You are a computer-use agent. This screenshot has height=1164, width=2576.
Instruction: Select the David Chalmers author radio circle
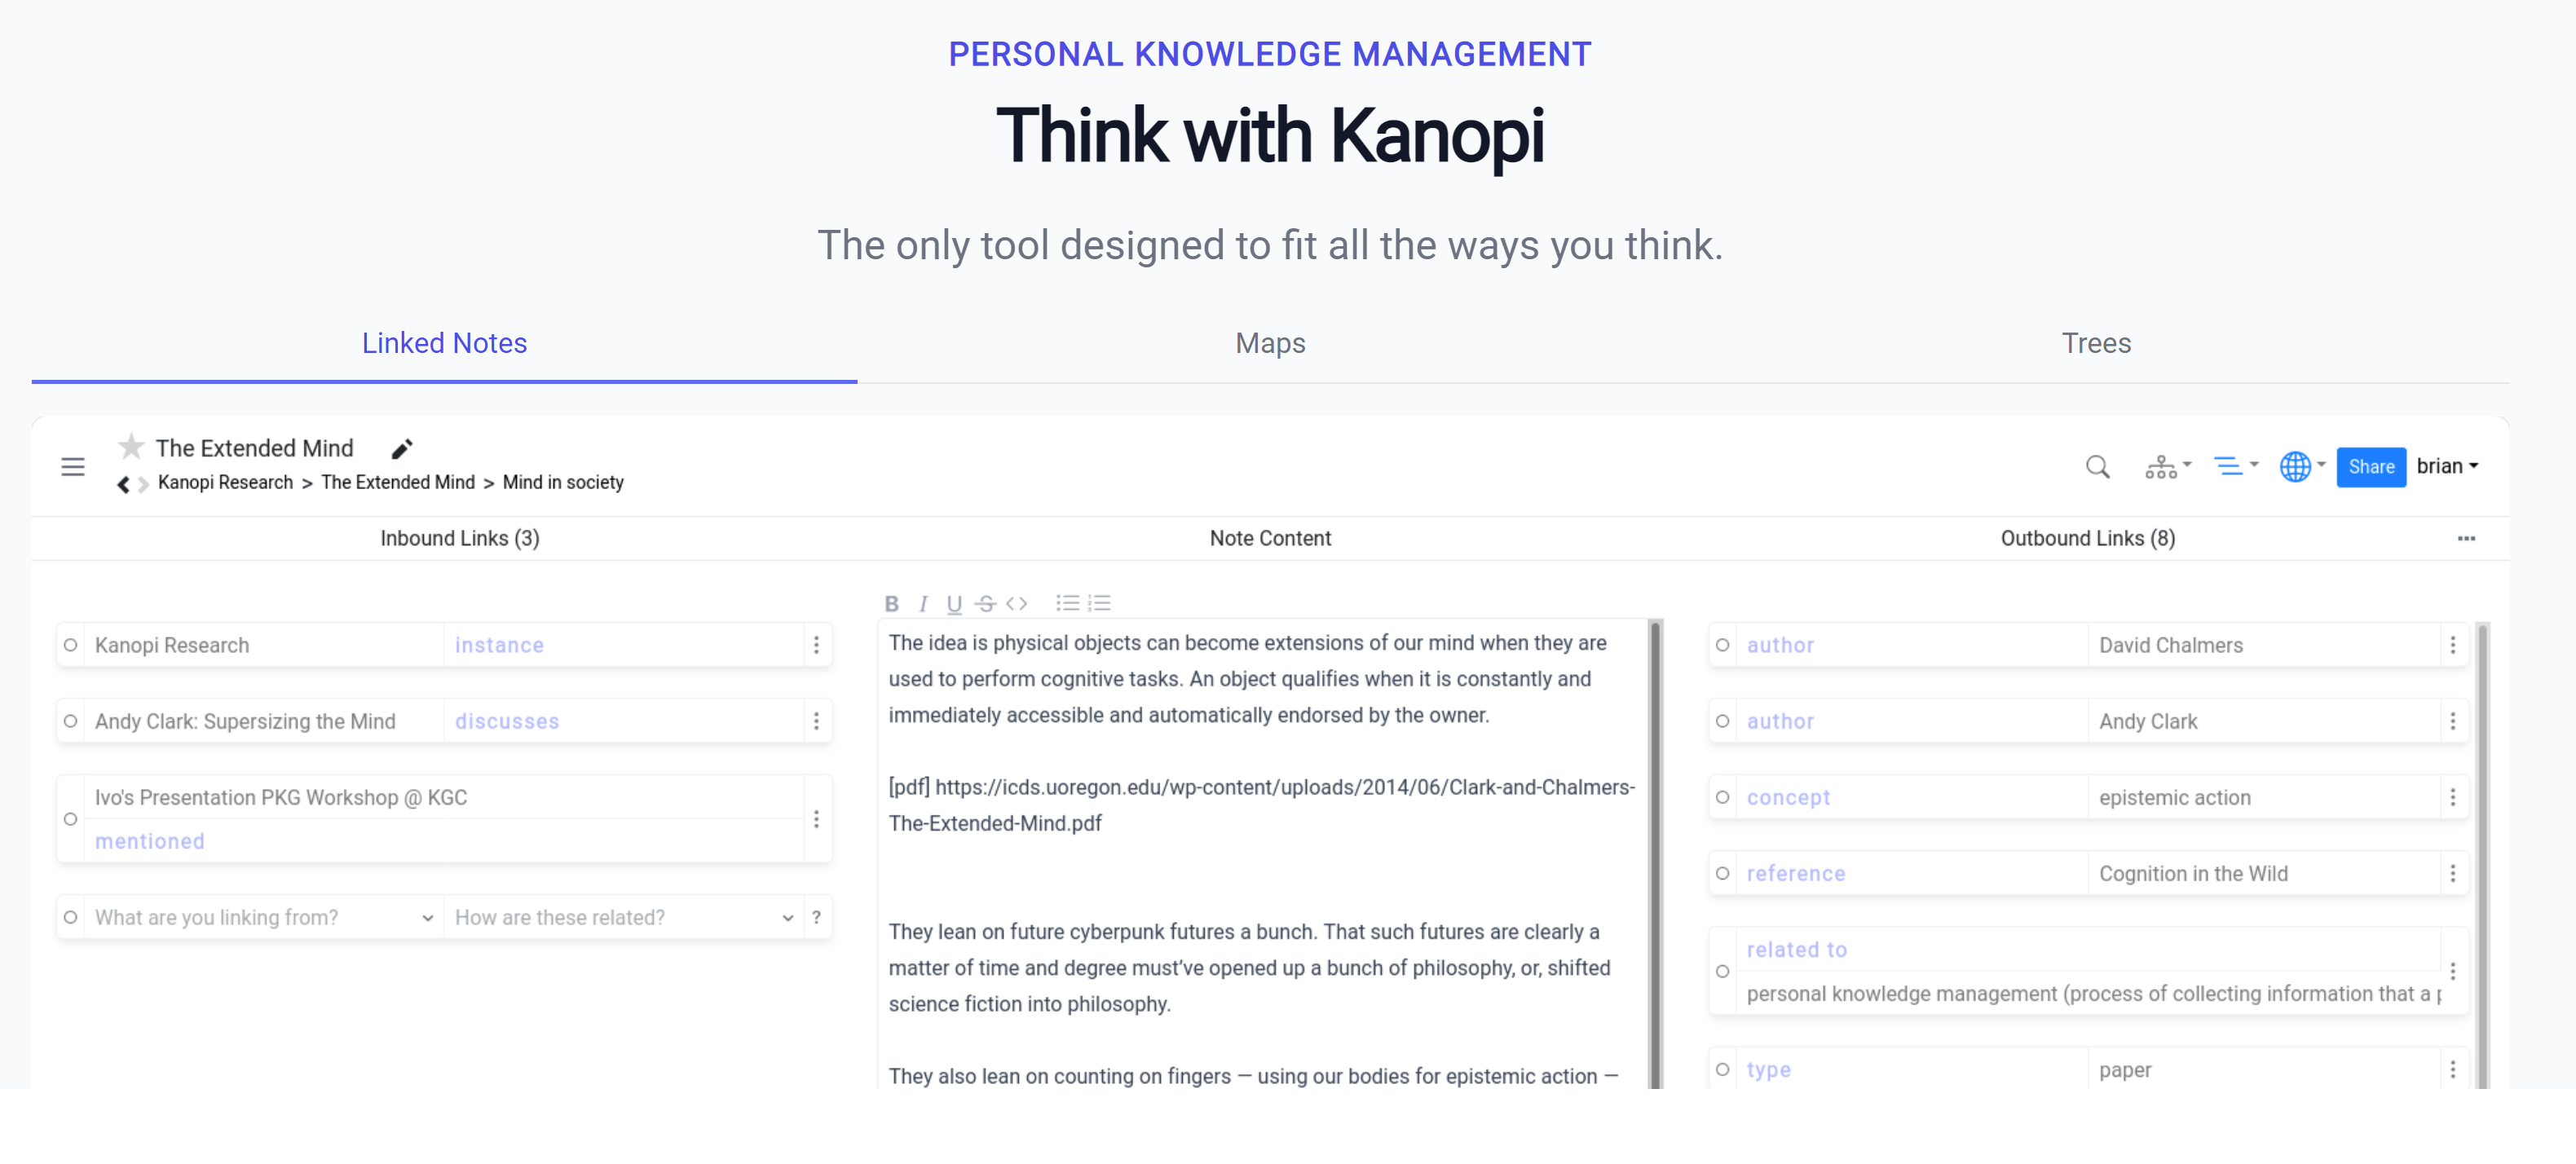tap(1722, 645)
